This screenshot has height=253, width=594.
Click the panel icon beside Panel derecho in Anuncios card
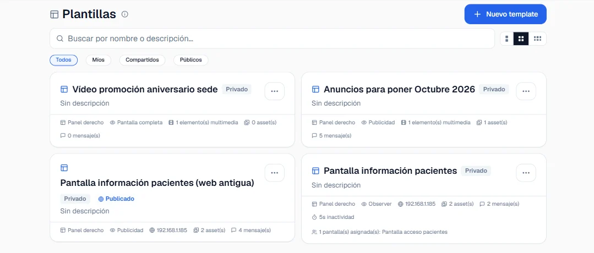[314, 123]
